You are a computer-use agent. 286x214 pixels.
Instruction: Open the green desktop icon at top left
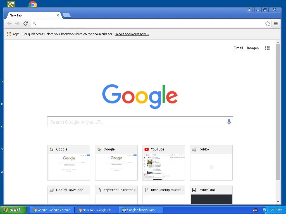tap(11, 4)
